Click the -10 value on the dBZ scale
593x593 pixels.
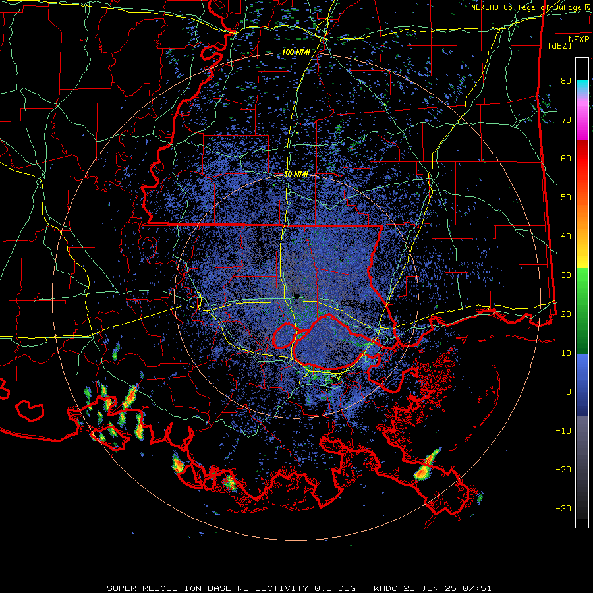click(x=563, y=431)
